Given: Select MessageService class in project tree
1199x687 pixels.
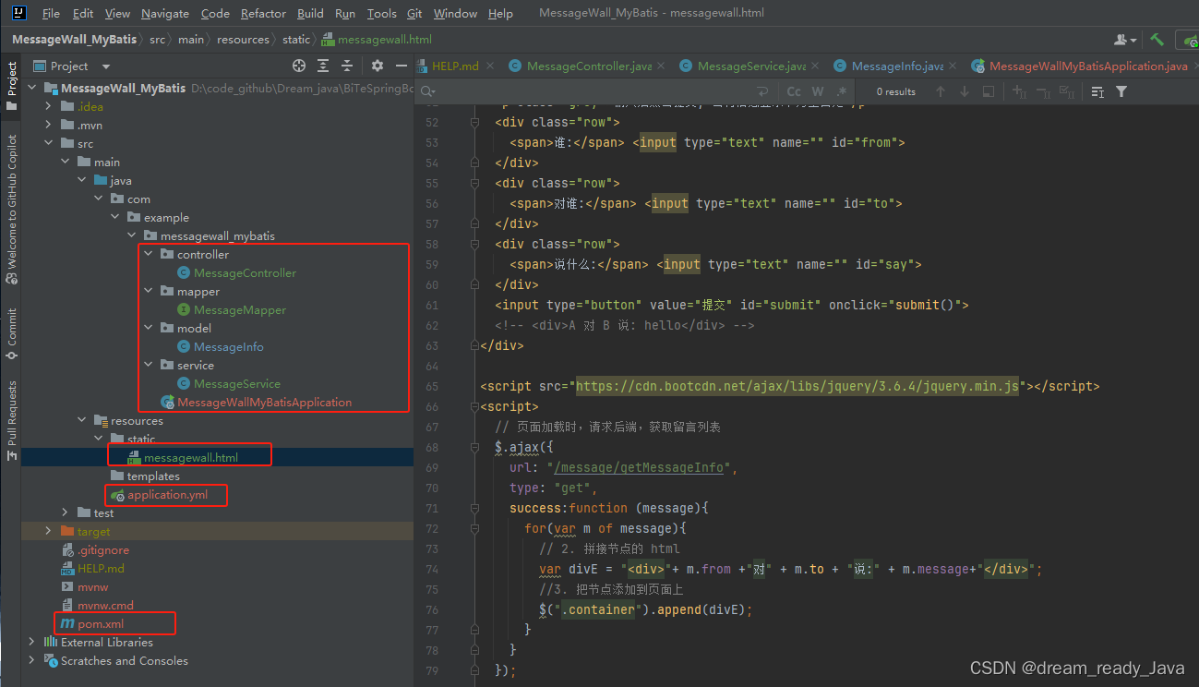Looking at the screenshot, I should click(x=237, y=383).
